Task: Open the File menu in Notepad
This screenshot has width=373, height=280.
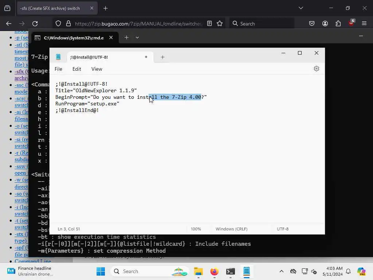Action: point(58,69)
